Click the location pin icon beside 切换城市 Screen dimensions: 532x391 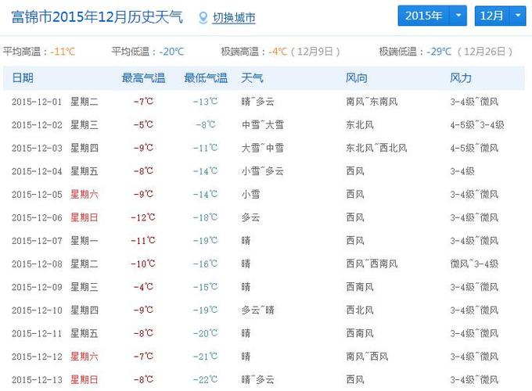pos(203,18)
